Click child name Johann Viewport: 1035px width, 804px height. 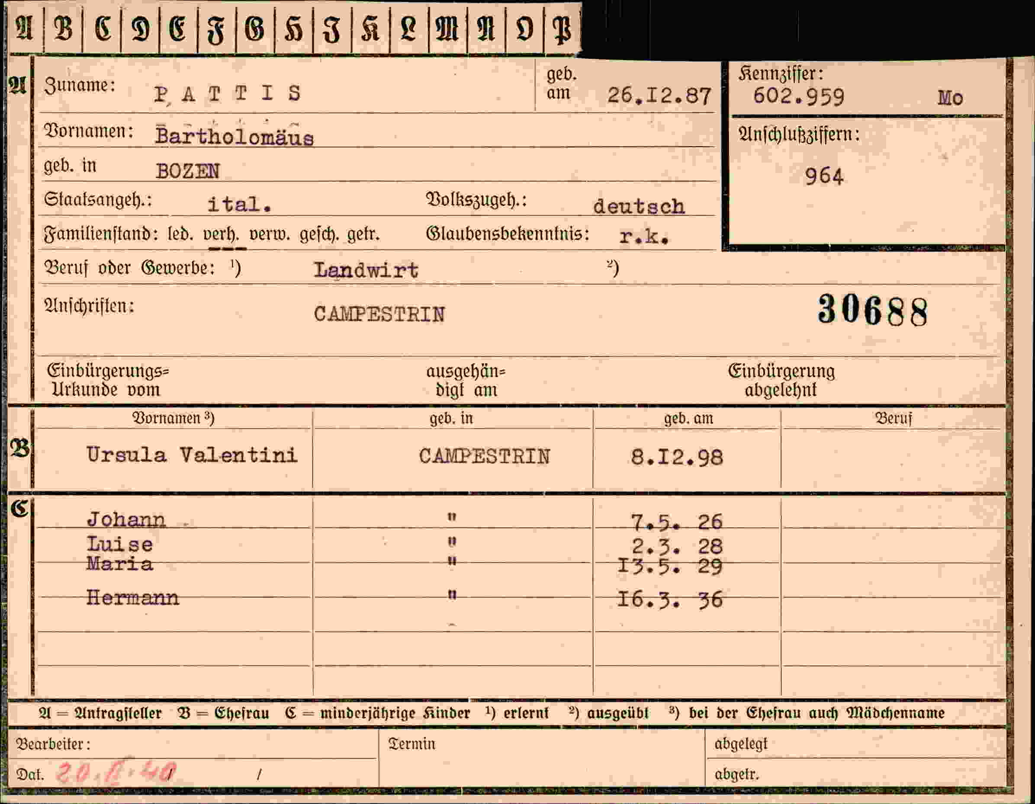point(126,520)
